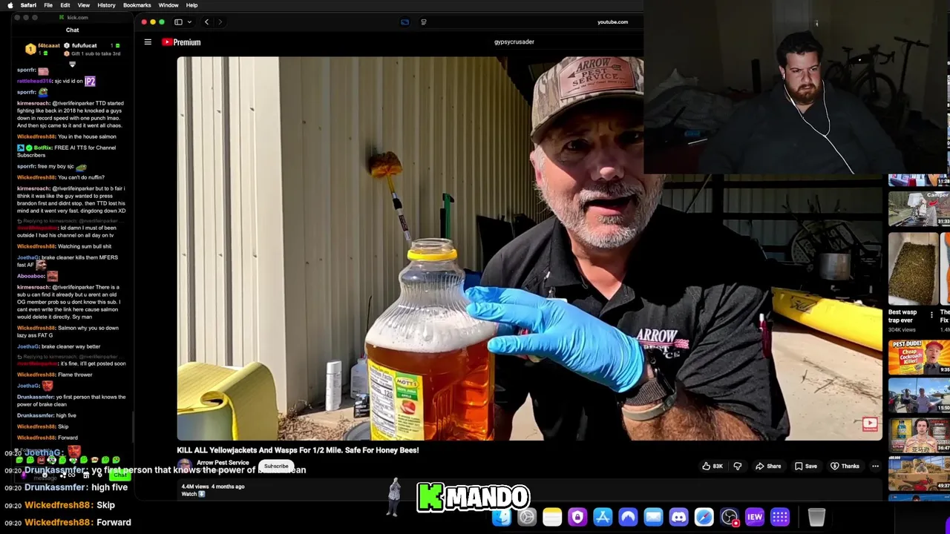This screenshot has height=534, width=950.
Task: Open the YouTube hamburger guide menu
Action: (x=148, y=42)
